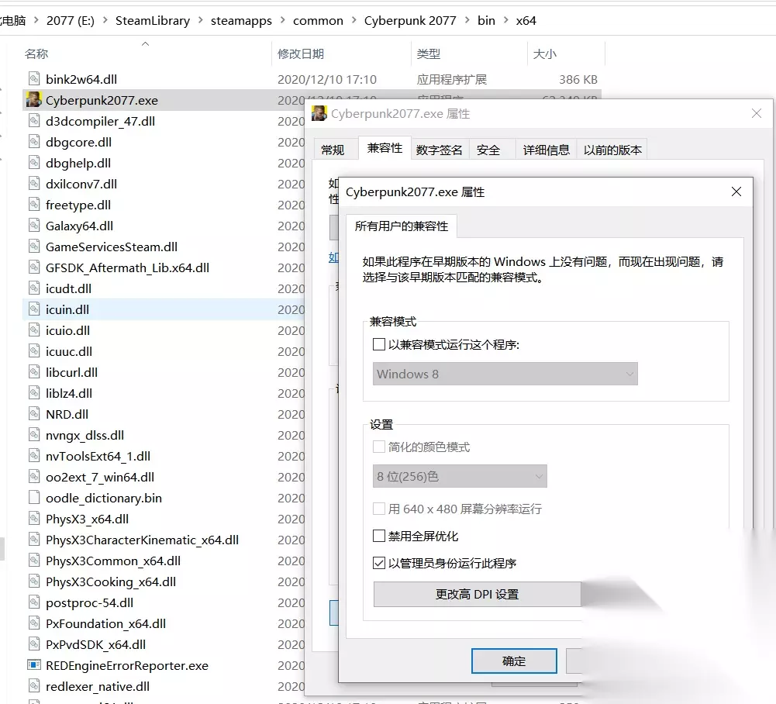776x704 pixels.
Task: Click the d3dcompiler_47.dll file icon
Action: 33,121
